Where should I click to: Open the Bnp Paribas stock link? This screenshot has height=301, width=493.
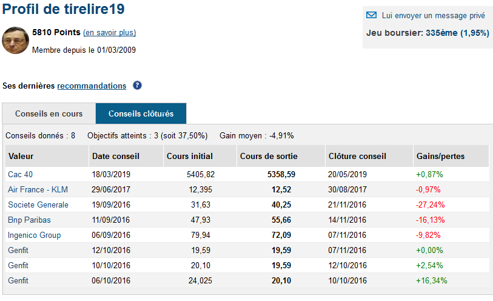tap(29, 220)
